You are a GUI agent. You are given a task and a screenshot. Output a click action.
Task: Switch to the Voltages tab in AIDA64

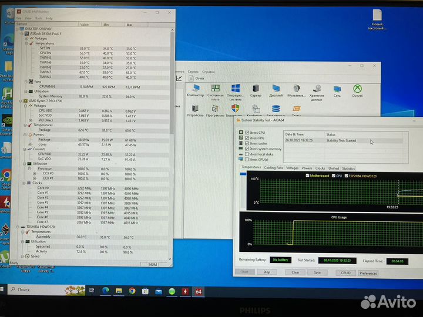pyautogui.click(x=292, y=168)
